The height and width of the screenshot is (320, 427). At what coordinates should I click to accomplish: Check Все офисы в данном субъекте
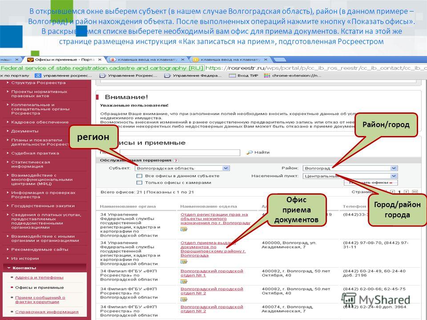(x=139, y=176)
